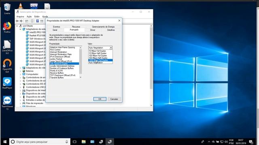Choose Auto Negotiation at list bottom
259x145 pixels.
pos(101,63)
